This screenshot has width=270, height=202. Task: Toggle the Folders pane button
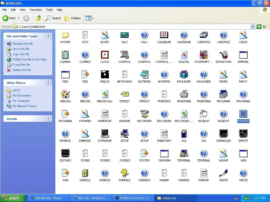[73, 18]
